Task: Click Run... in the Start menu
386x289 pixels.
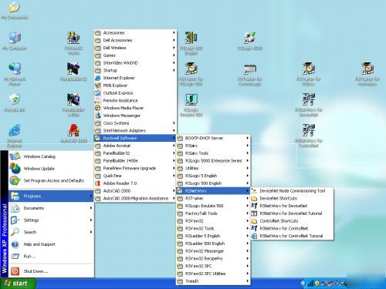Action: point(51,256)
